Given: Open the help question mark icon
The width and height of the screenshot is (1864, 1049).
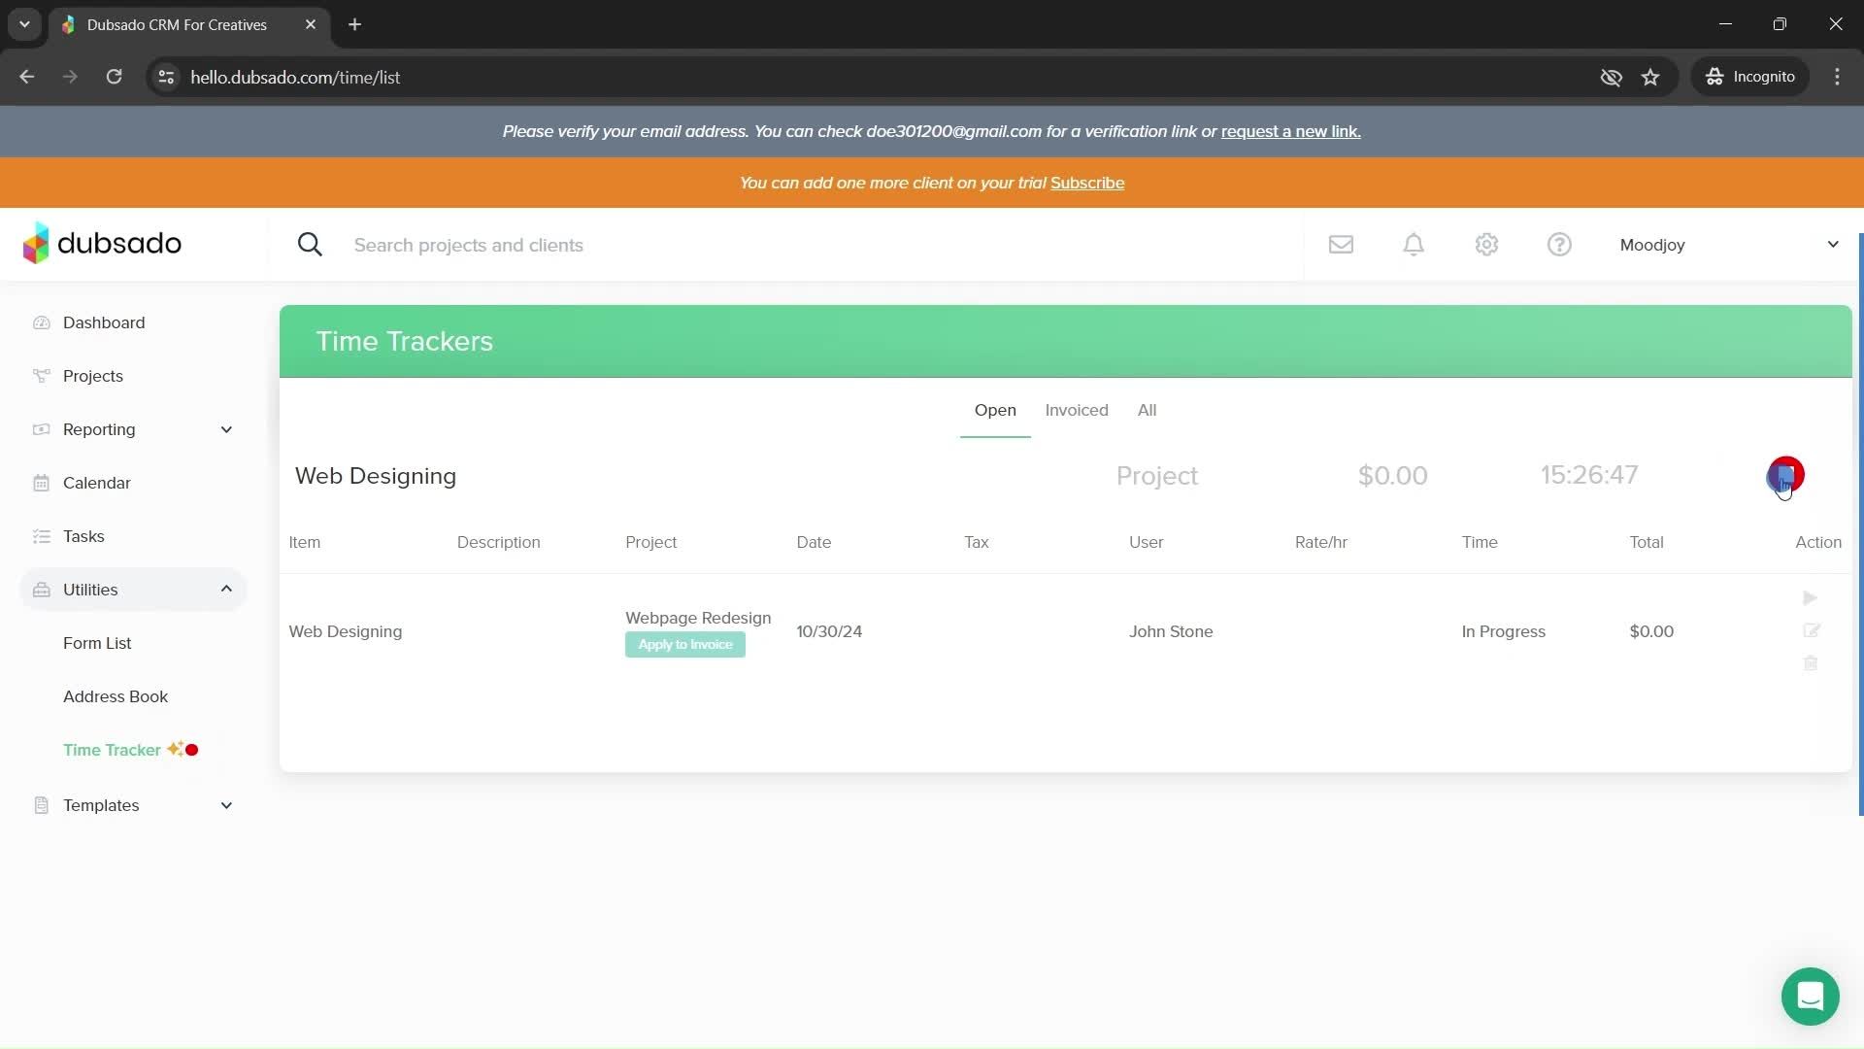Looking at the screenshot, I should tap(1559, 245).
